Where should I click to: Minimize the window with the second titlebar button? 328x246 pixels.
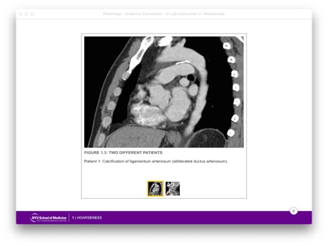point(27,14)
